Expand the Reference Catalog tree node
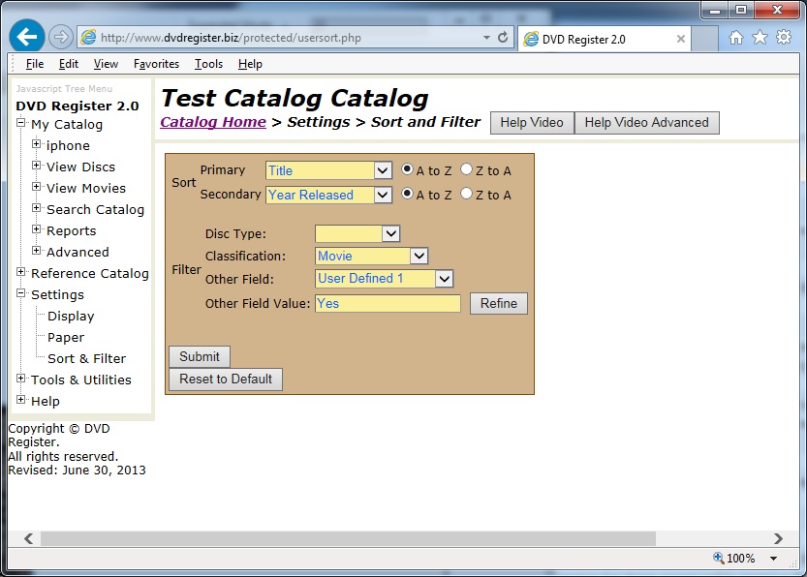 coord(20,272)
